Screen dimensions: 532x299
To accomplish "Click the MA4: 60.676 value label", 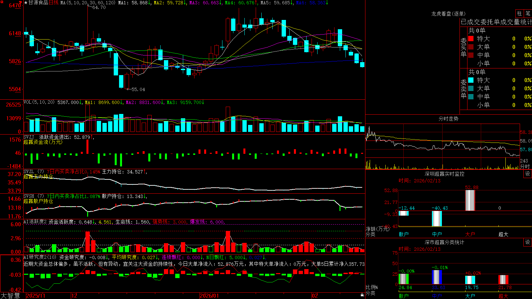I will pyautogui.click(x=241, y=3).
